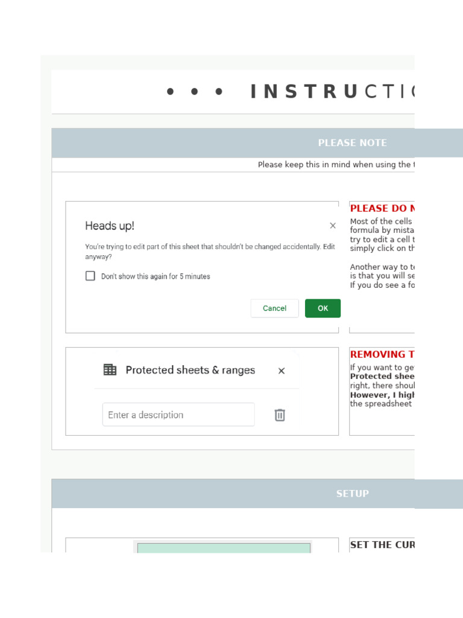The width and height of the screenshot is (463, 618).
Task: Click the "Please keep this in mind" text
Action: [x=335, y=165]
